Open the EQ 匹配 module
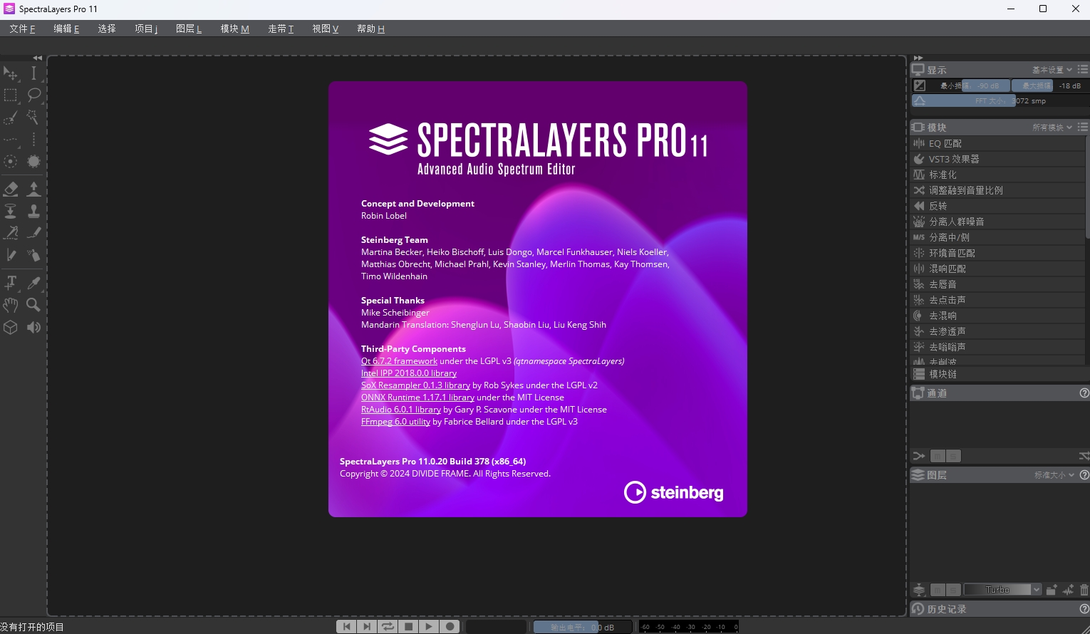 (948, 143)
